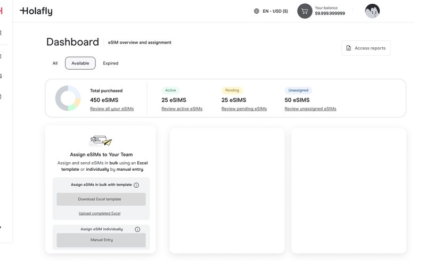Switch to the Expired filter tab
Screen dimensions: 426x266
coord(111,63)
